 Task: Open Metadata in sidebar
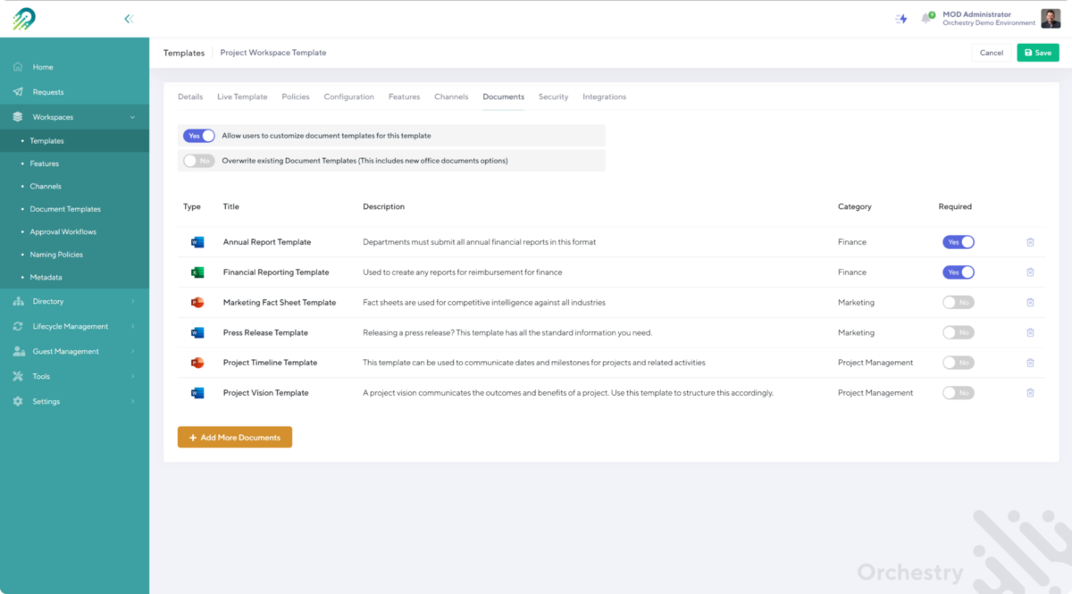46,278
